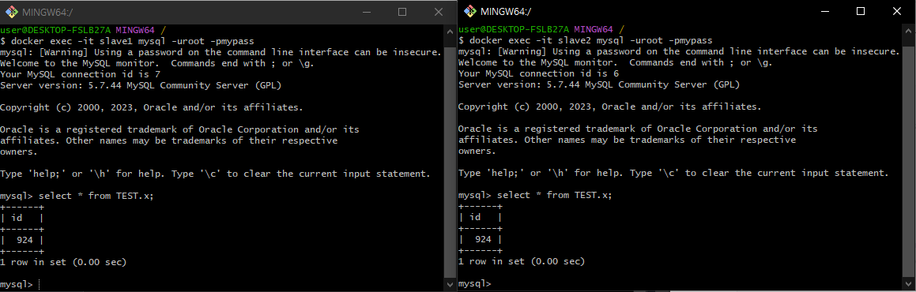Minimize the left MINGW64 terminal window
The width and height of the screenshot is (916, 292).
coord(366,12)
